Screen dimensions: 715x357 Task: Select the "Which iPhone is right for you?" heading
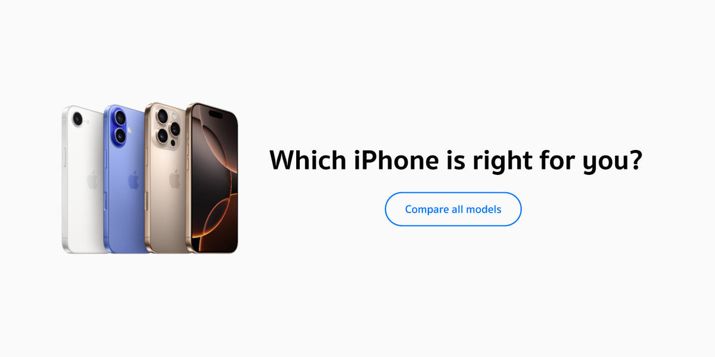click(x=456, y=160)
